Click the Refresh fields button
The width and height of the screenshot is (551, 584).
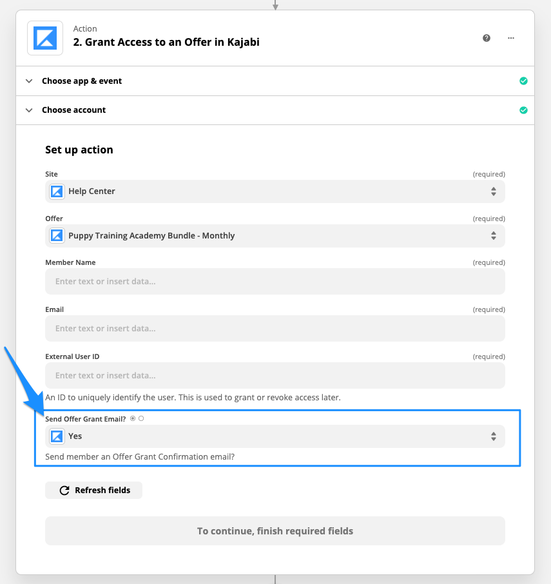[x=94, y=490]
